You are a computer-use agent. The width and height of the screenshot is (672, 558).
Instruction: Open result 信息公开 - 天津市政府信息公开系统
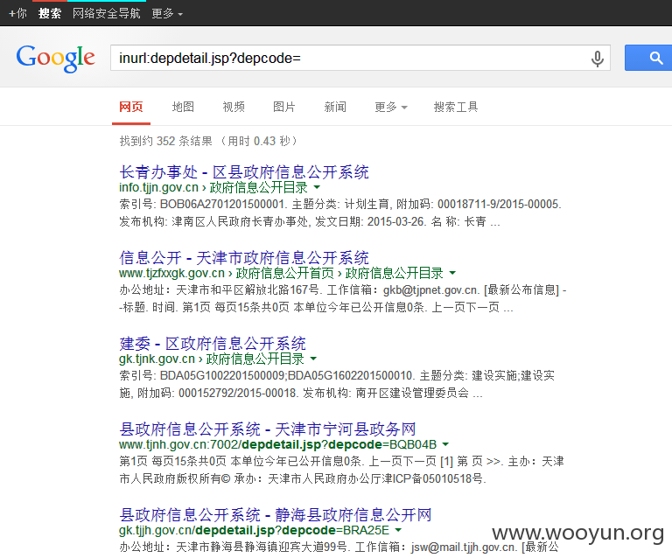point(244,258)
